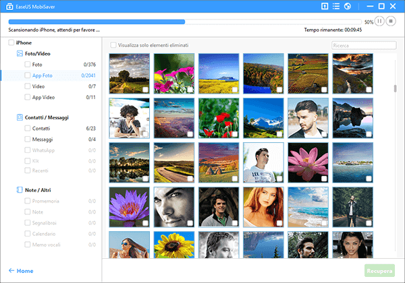Select the App Video tree item
The image size is (405, 283).
(45, 98)
